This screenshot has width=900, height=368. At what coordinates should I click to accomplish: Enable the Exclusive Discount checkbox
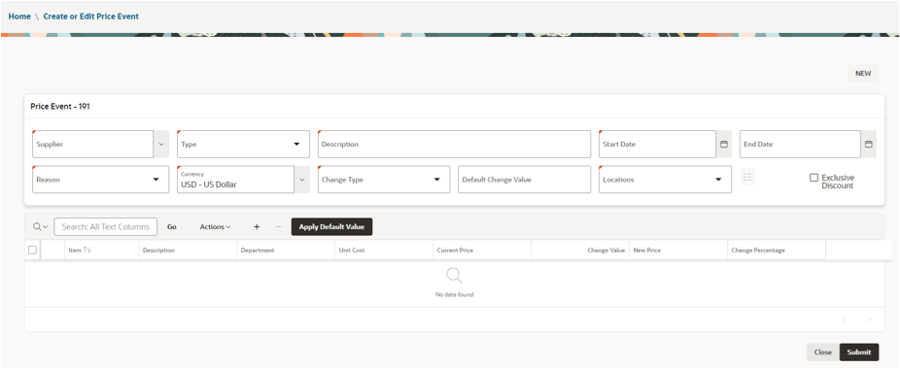pos(813,178)
